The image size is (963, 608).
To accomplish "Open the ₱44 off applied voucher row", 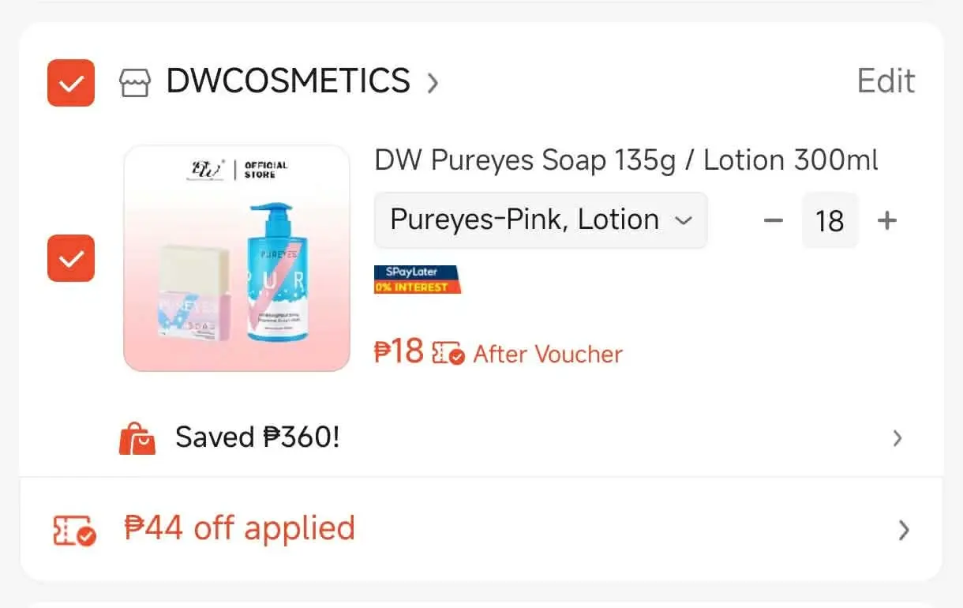I will click(x=481, y=529).
